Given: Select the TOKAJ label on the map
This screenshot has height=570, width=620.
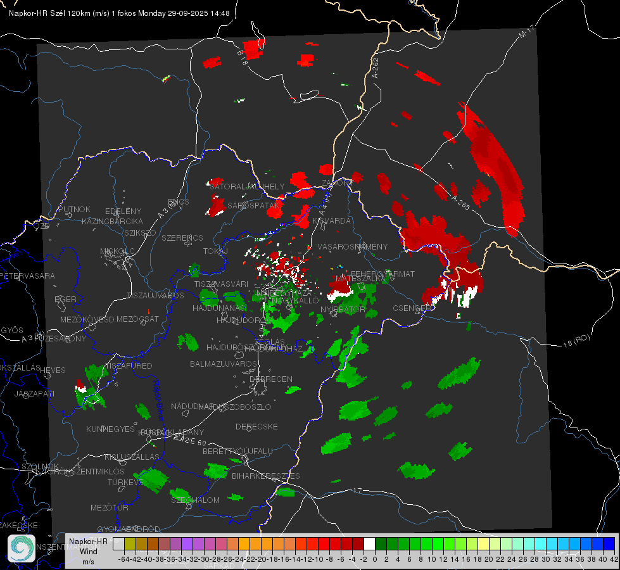Looking at the screenshot, I should [215, 251].
